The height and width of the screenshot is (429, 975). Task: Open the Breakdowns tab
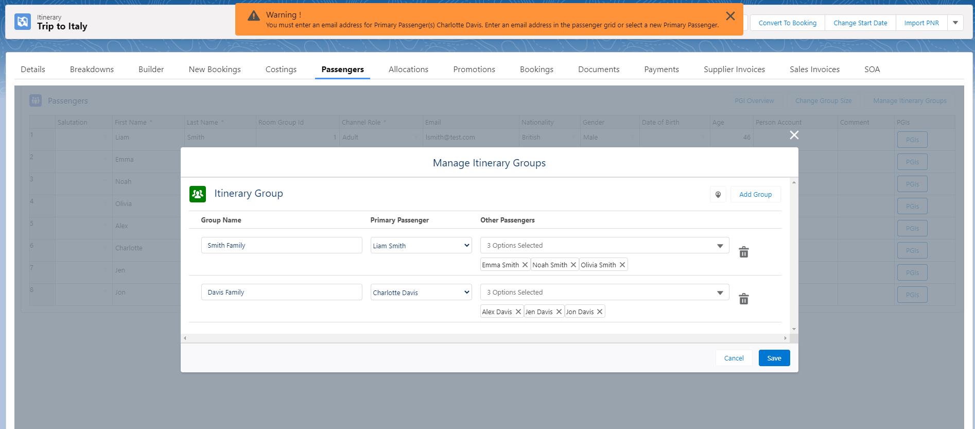point(92,69)
